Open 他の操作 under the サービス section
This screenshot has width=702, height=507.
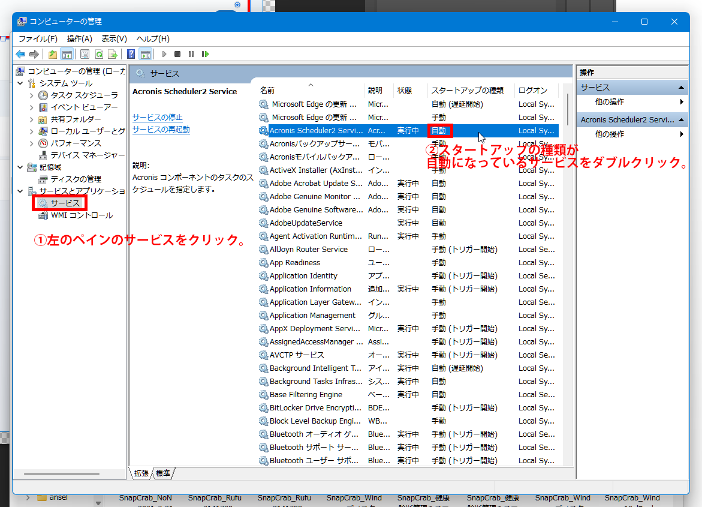632,102
